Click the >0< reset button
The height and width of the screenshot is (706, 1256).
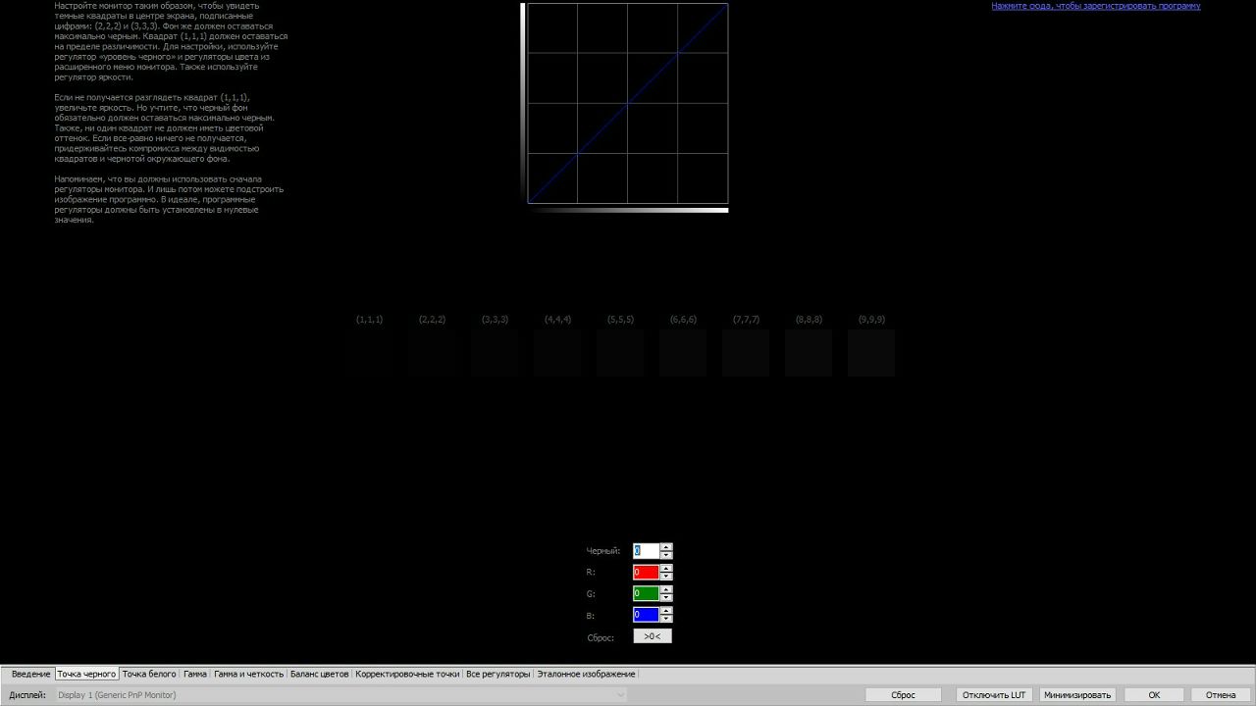pyautogui.click(x=652, y=636)
